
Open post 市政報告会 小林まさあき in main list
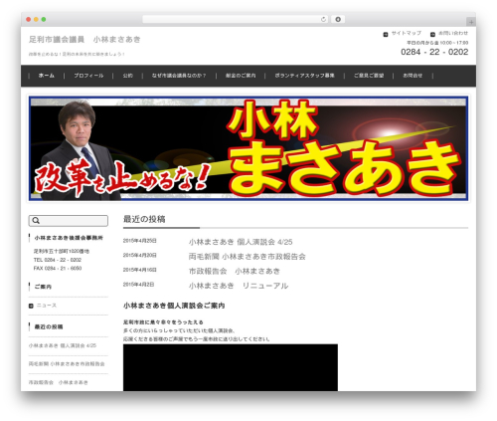[x=235, y=271]
